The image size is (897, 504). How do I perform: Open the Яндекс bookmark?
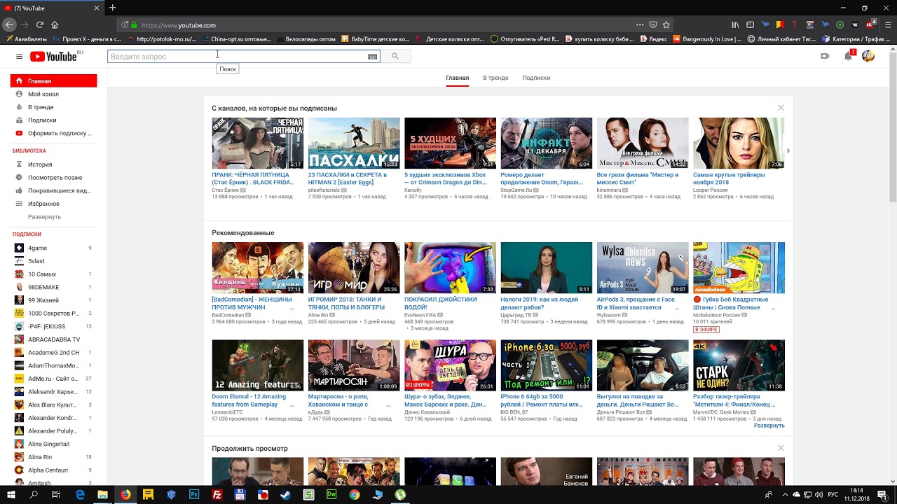click(x=653, y=39)
